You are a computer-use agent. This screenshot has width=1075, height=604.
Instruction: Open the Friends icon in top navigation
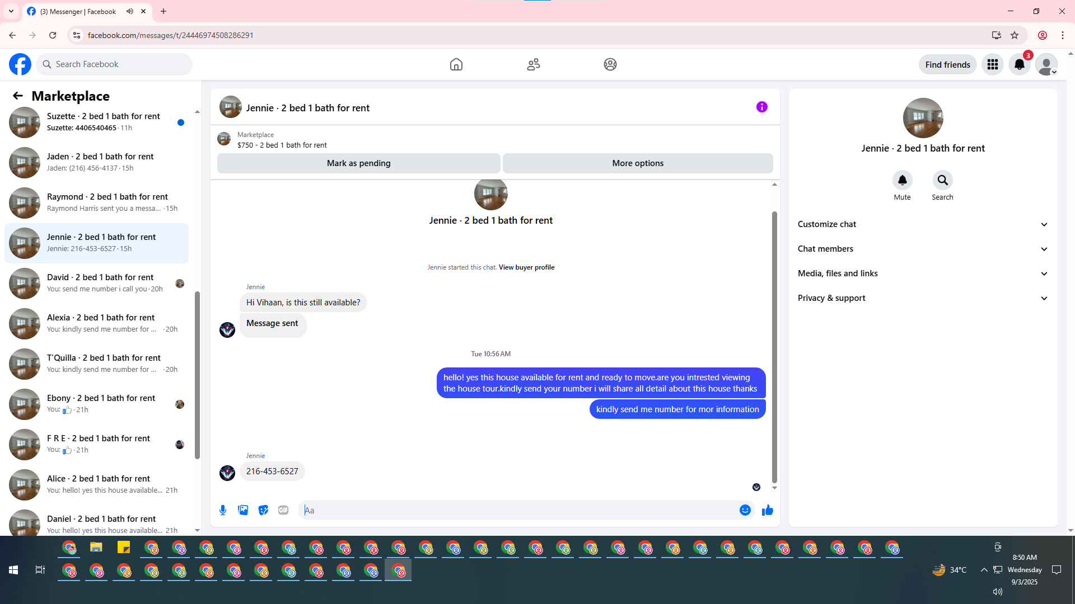[x=534, y=64]
